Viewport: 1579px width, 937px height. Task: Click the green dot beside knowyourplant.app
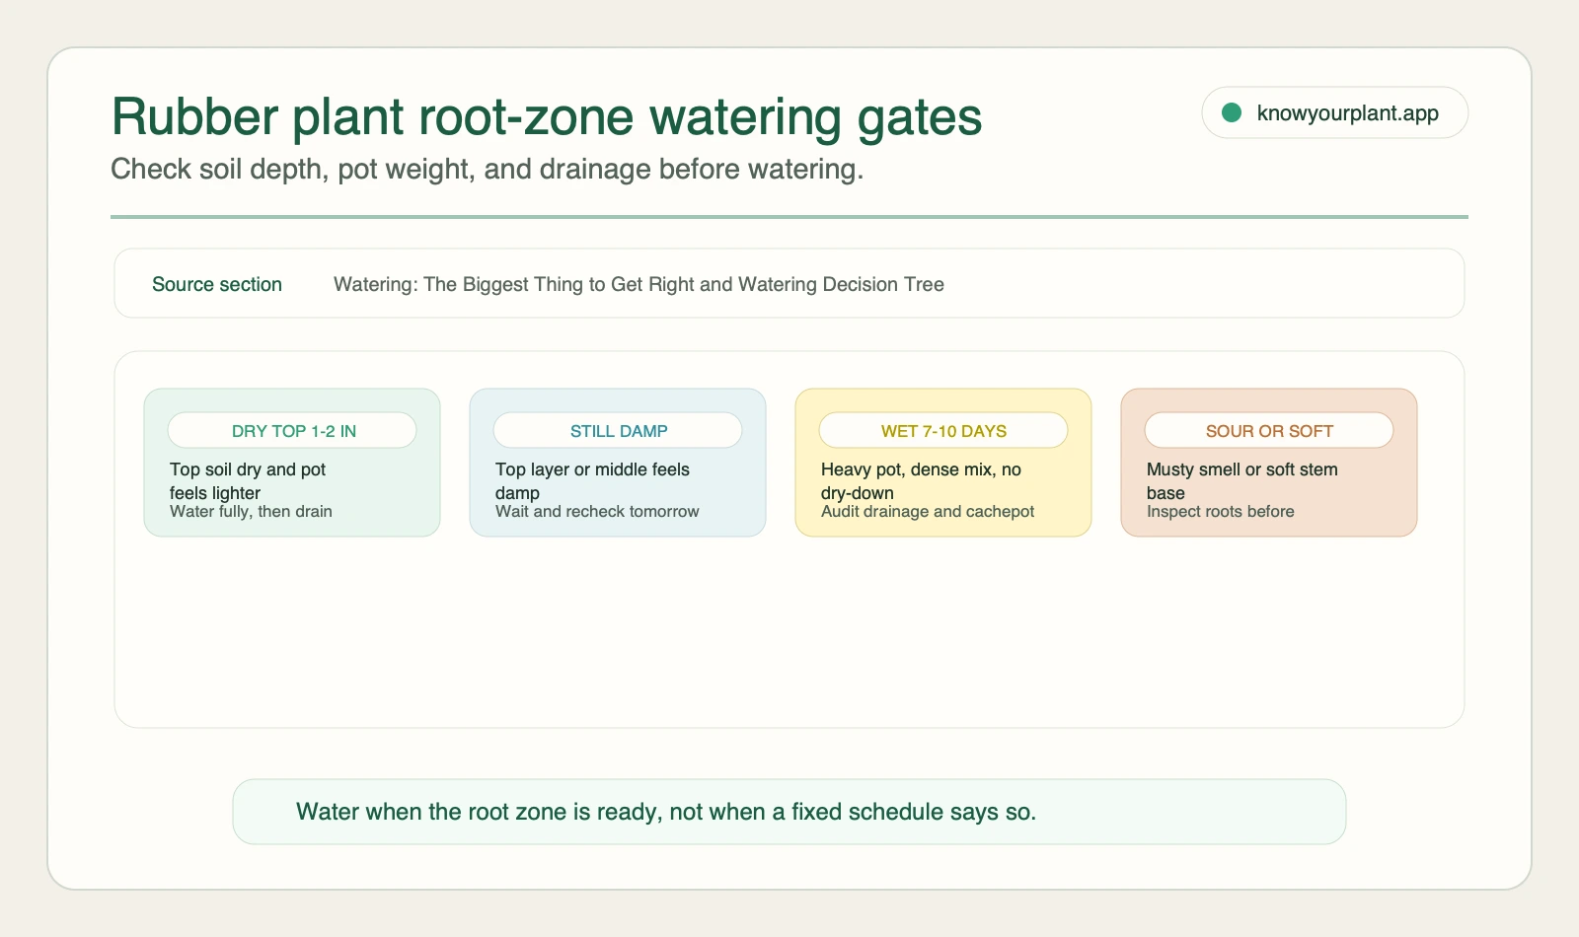coord(1231,112)
